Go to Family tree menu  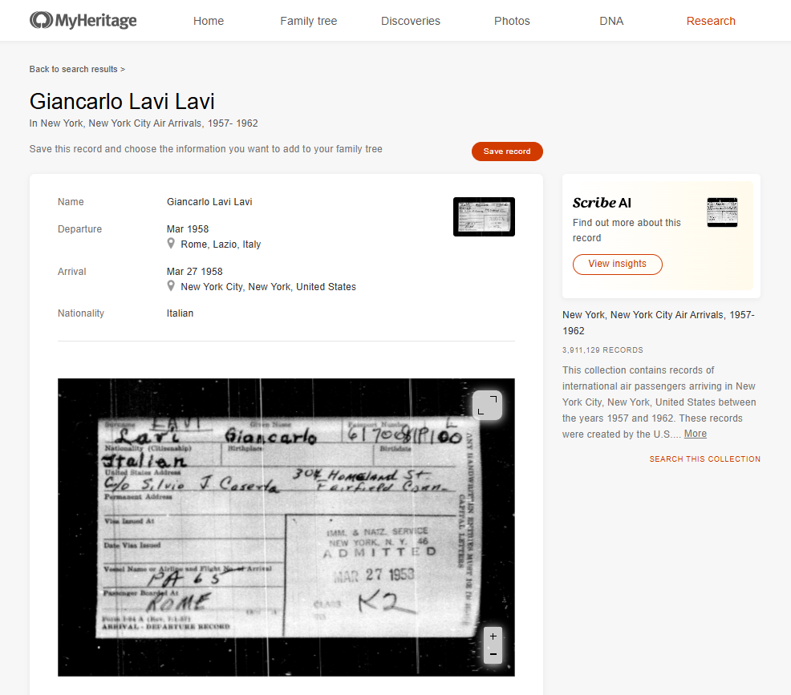pyautogui.click(x=308, y=21)
